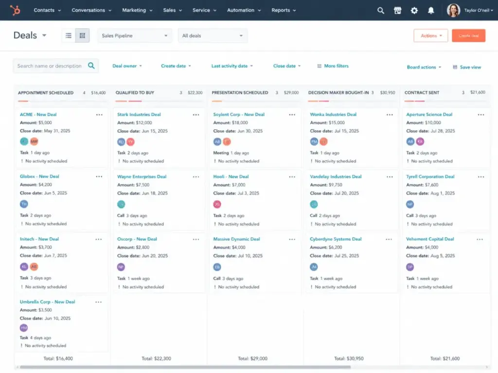
Task: Open the Create date filter
Action: point(176,66)
